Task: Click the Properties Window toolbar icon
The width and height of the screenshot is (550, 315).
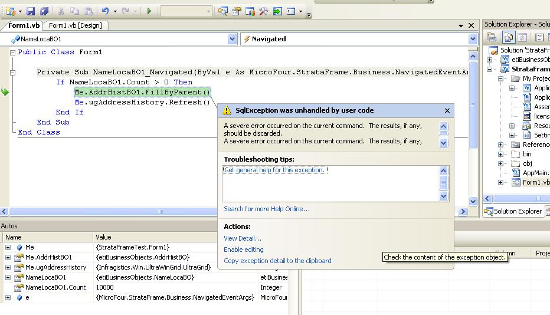Action: pos(236,11)
